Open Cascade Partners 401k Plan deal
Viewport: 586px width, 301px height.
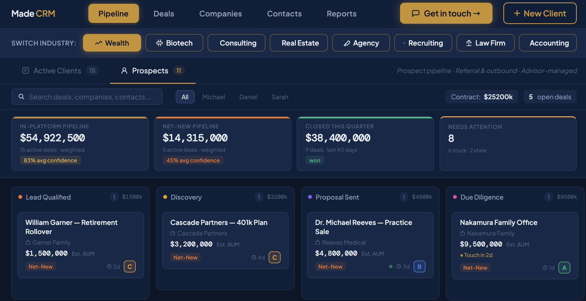(225, 240)
